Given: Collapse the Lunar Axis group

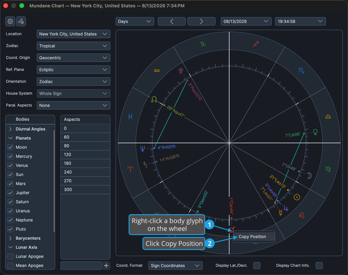Looking at the screenshot, I should click(10, 247).
